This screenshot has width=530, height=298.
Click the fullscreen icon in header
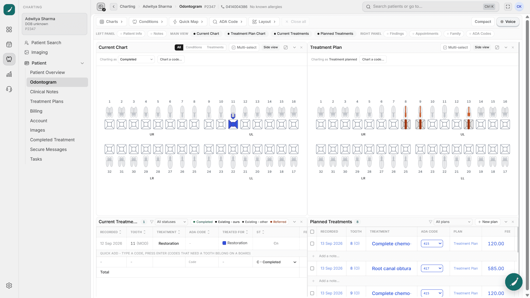(508, 7)
